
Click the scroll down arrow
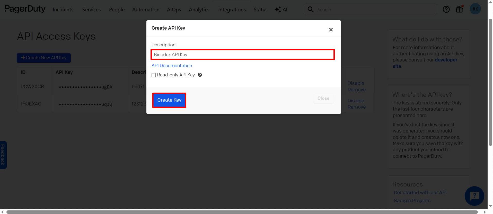click(490, 206)
